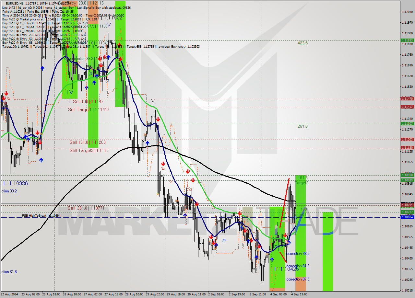Select the Target2 label on green bar

pyautogui.click(x=302, y=183)
